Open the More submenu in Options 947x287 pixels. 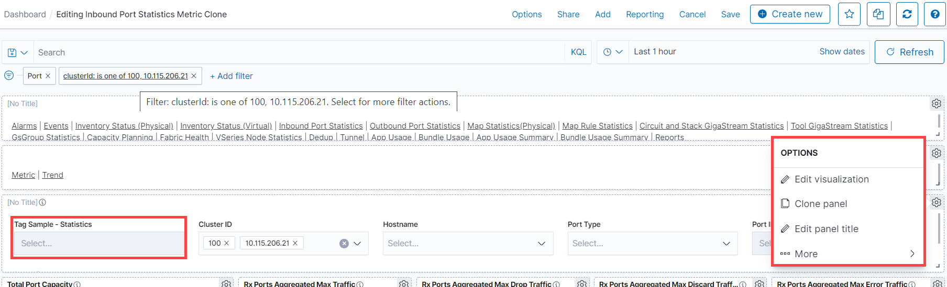(x=847, y=254)
